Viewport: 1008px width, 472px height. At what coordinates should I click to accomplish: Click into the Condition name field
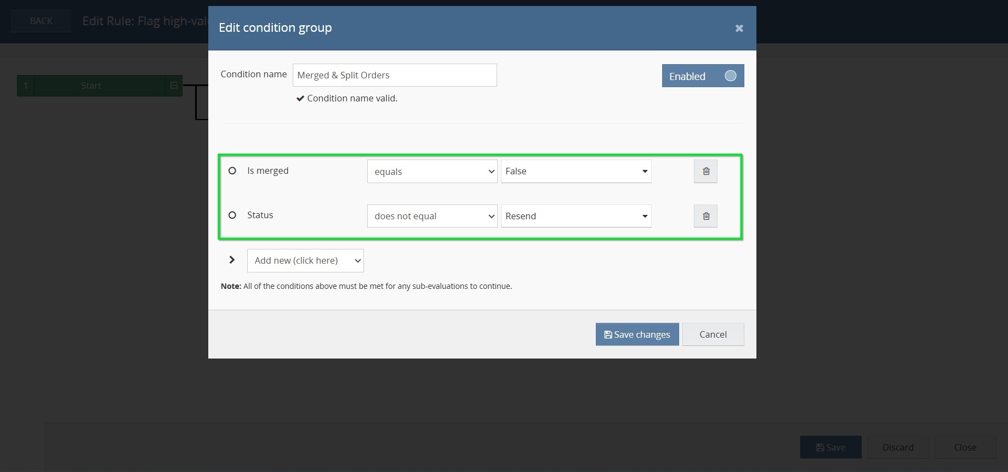(395, 75)
